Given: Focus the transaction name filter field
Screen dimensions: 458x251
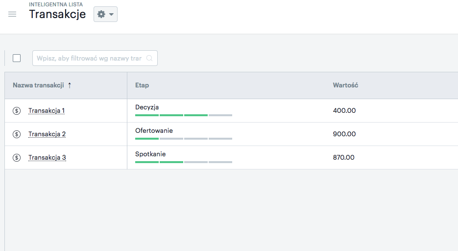Looking at the screenshot, I should tap(95, 58).
